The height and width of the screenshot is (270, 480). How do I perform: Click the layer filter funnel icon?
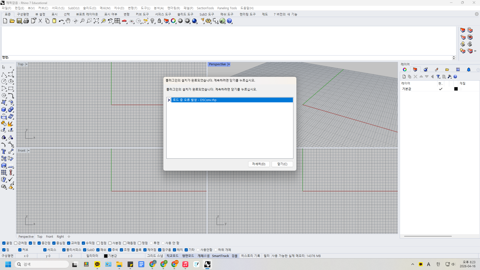pyautogui.click(x=438, y=77)
